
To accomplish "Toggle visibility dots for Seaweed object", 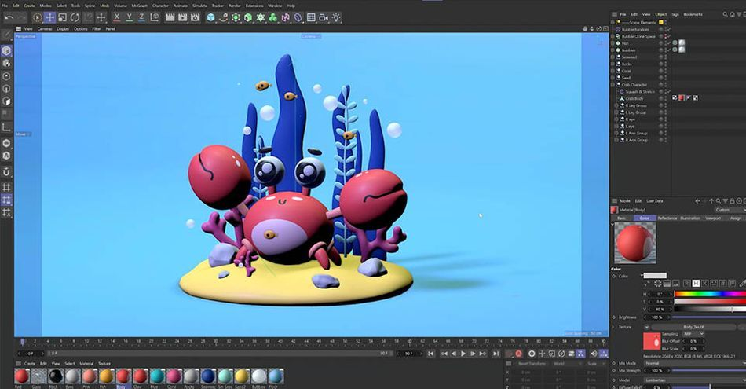I will 666,57.
